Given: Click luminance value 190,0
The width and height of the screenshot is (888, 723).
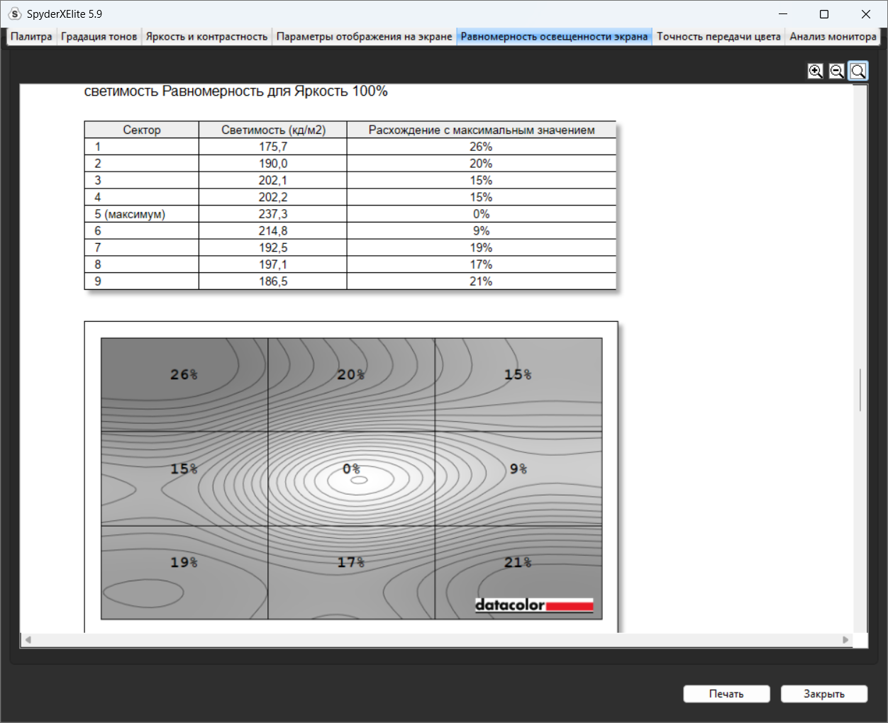Looking at the screenshot, I should (x=273, y=164).
